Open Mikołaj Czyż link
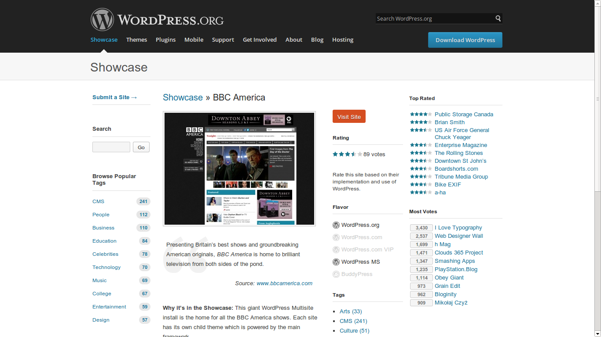Viewport: 601px width, 337px height. pos(451,302)
